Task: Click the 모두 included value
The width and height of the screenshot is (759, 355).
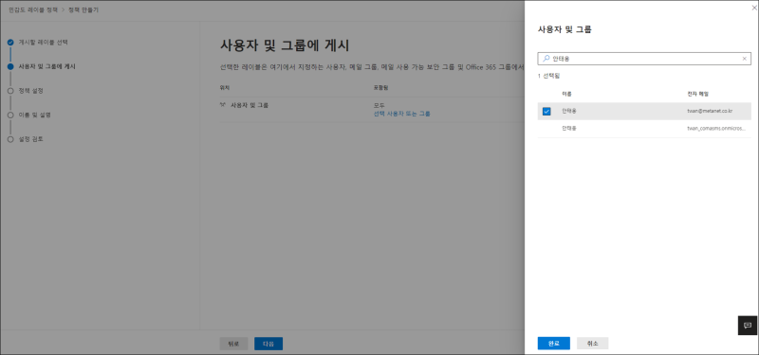Action: click(x=379, y=105)
